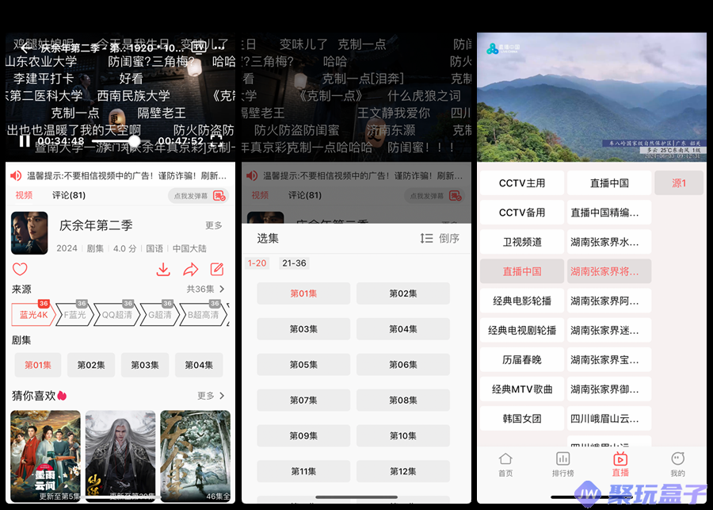
Task: Choose 第02集 in the 选集 panel
Action: (x=403, y=293)
